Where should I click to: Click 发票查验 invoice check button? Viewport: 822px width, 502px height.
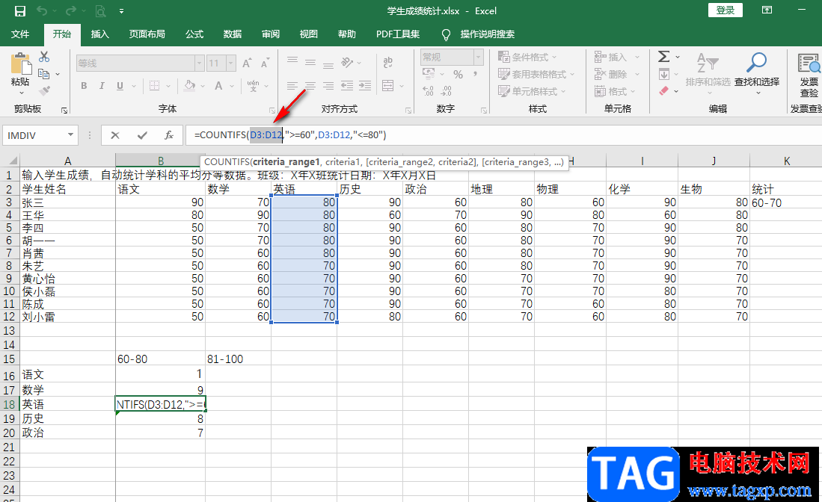[809, 75]
